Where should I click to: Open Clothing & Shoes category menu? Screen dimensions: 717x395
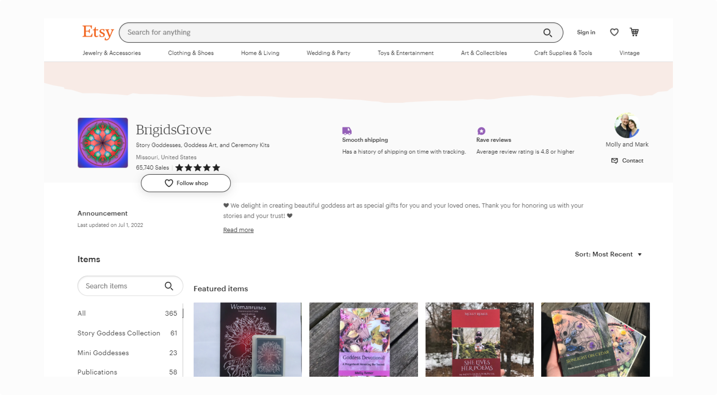[x=191, y=53]
